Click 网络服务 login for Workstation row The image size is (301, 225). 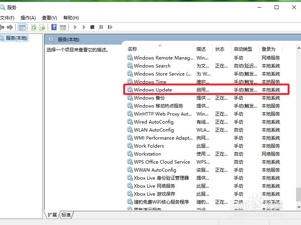[x=270, y=154]
